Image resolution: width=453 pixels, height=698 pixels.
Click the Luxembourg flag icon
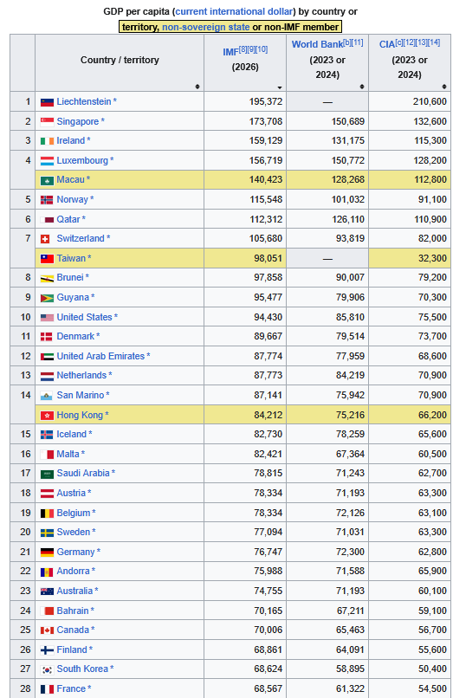click(x=47, y=161)
